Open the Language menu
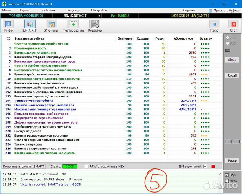 click(x=73, y=10)
